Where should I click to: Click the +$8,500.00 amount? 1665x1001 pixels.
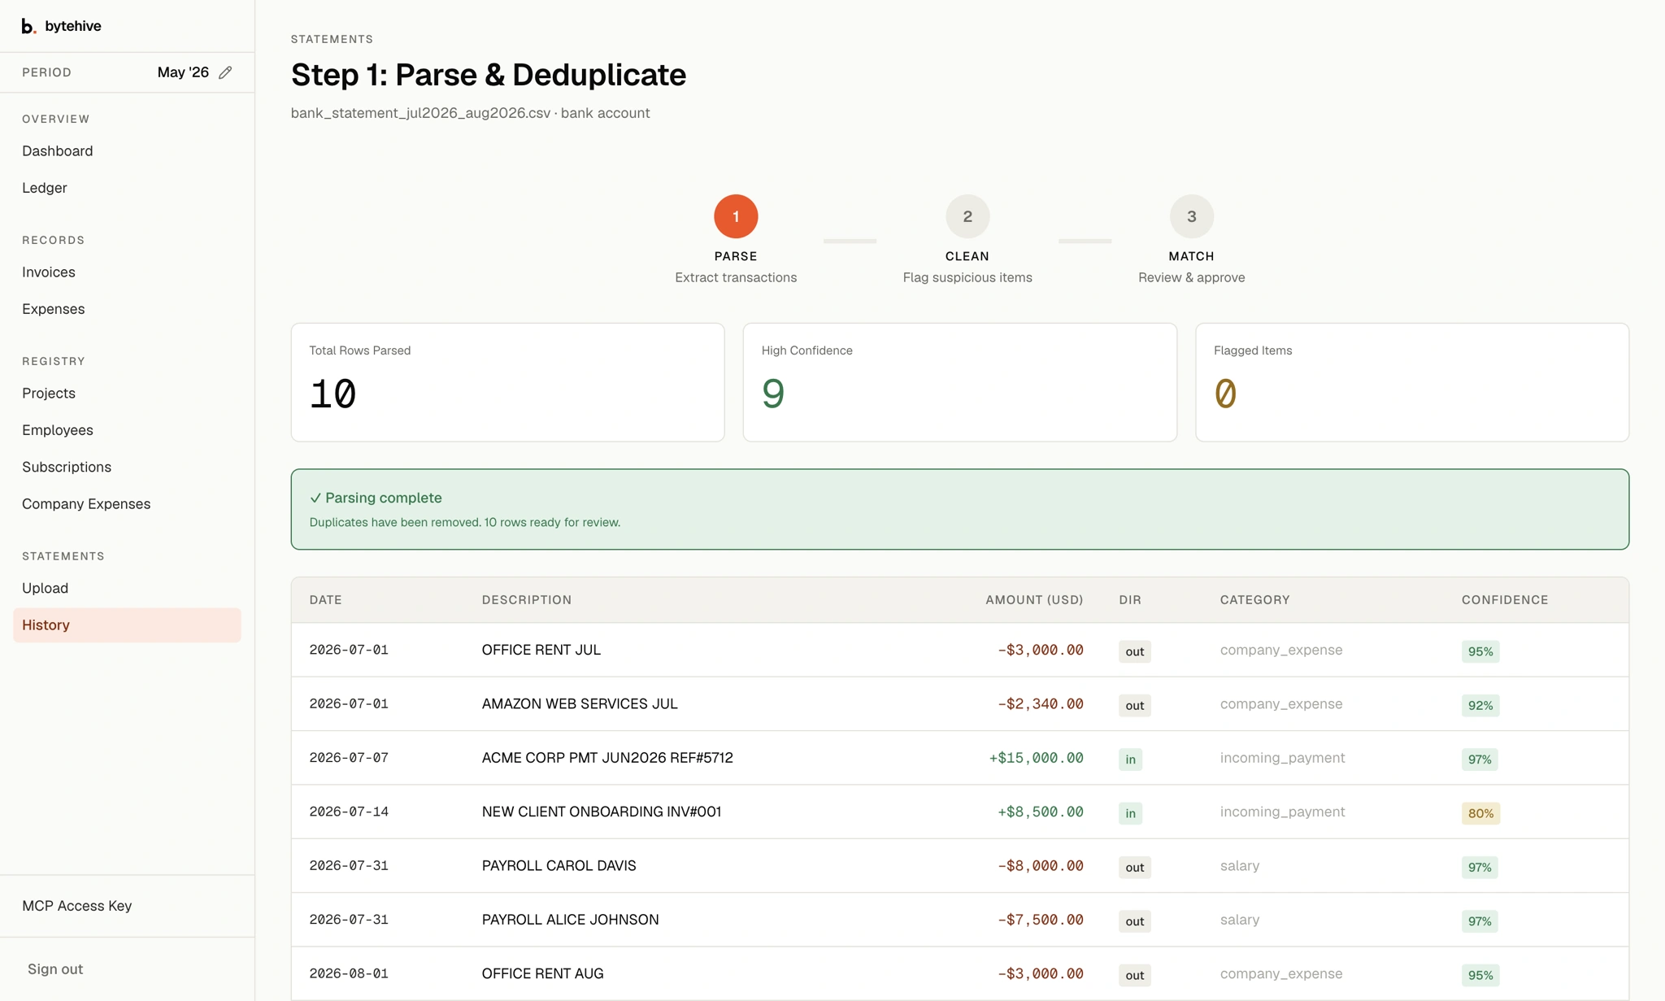tap(1041, 812)
